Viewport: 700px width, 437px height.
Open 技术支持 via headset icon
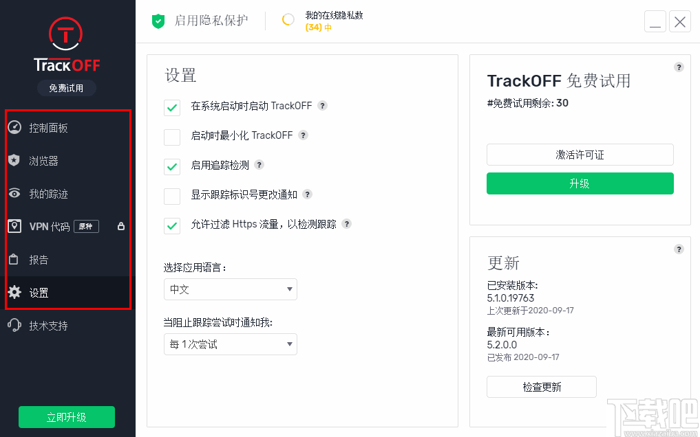tap(15, 325)
